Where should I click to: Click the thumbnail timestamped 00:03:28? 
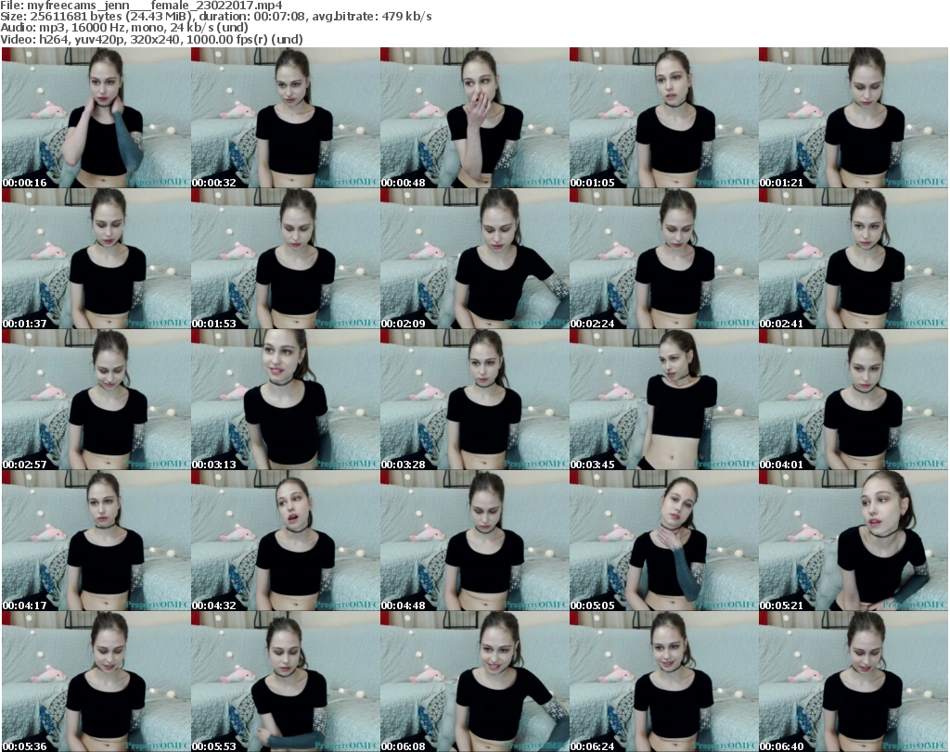474,400
